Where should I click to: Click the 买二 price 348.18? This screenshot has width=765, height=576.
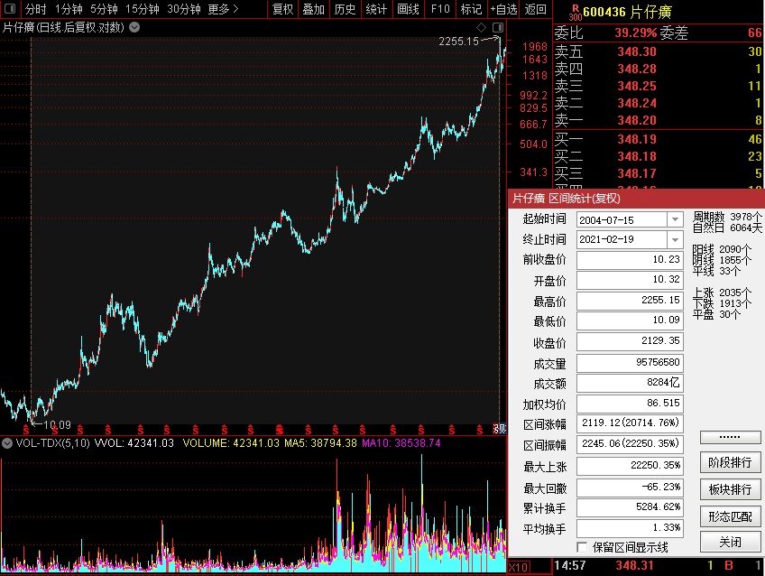tap(637, 157)
